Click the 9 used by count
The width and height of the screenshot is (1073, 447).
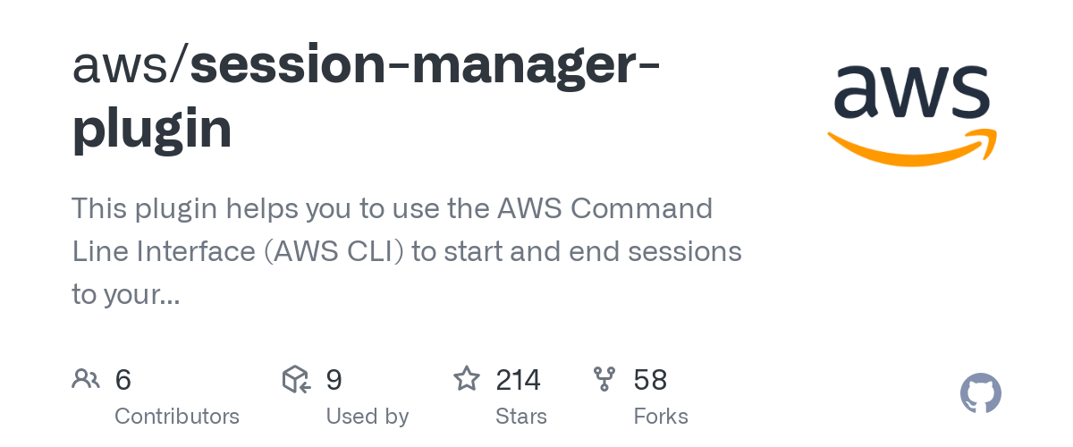pyautogui.click(x=334, y=380)
